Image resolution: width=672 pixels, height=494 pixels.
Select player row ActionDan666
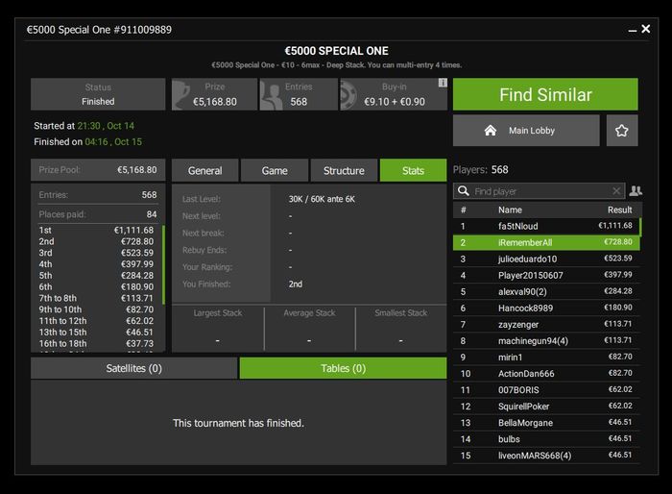pyautogui.click(x=546, y=374)
